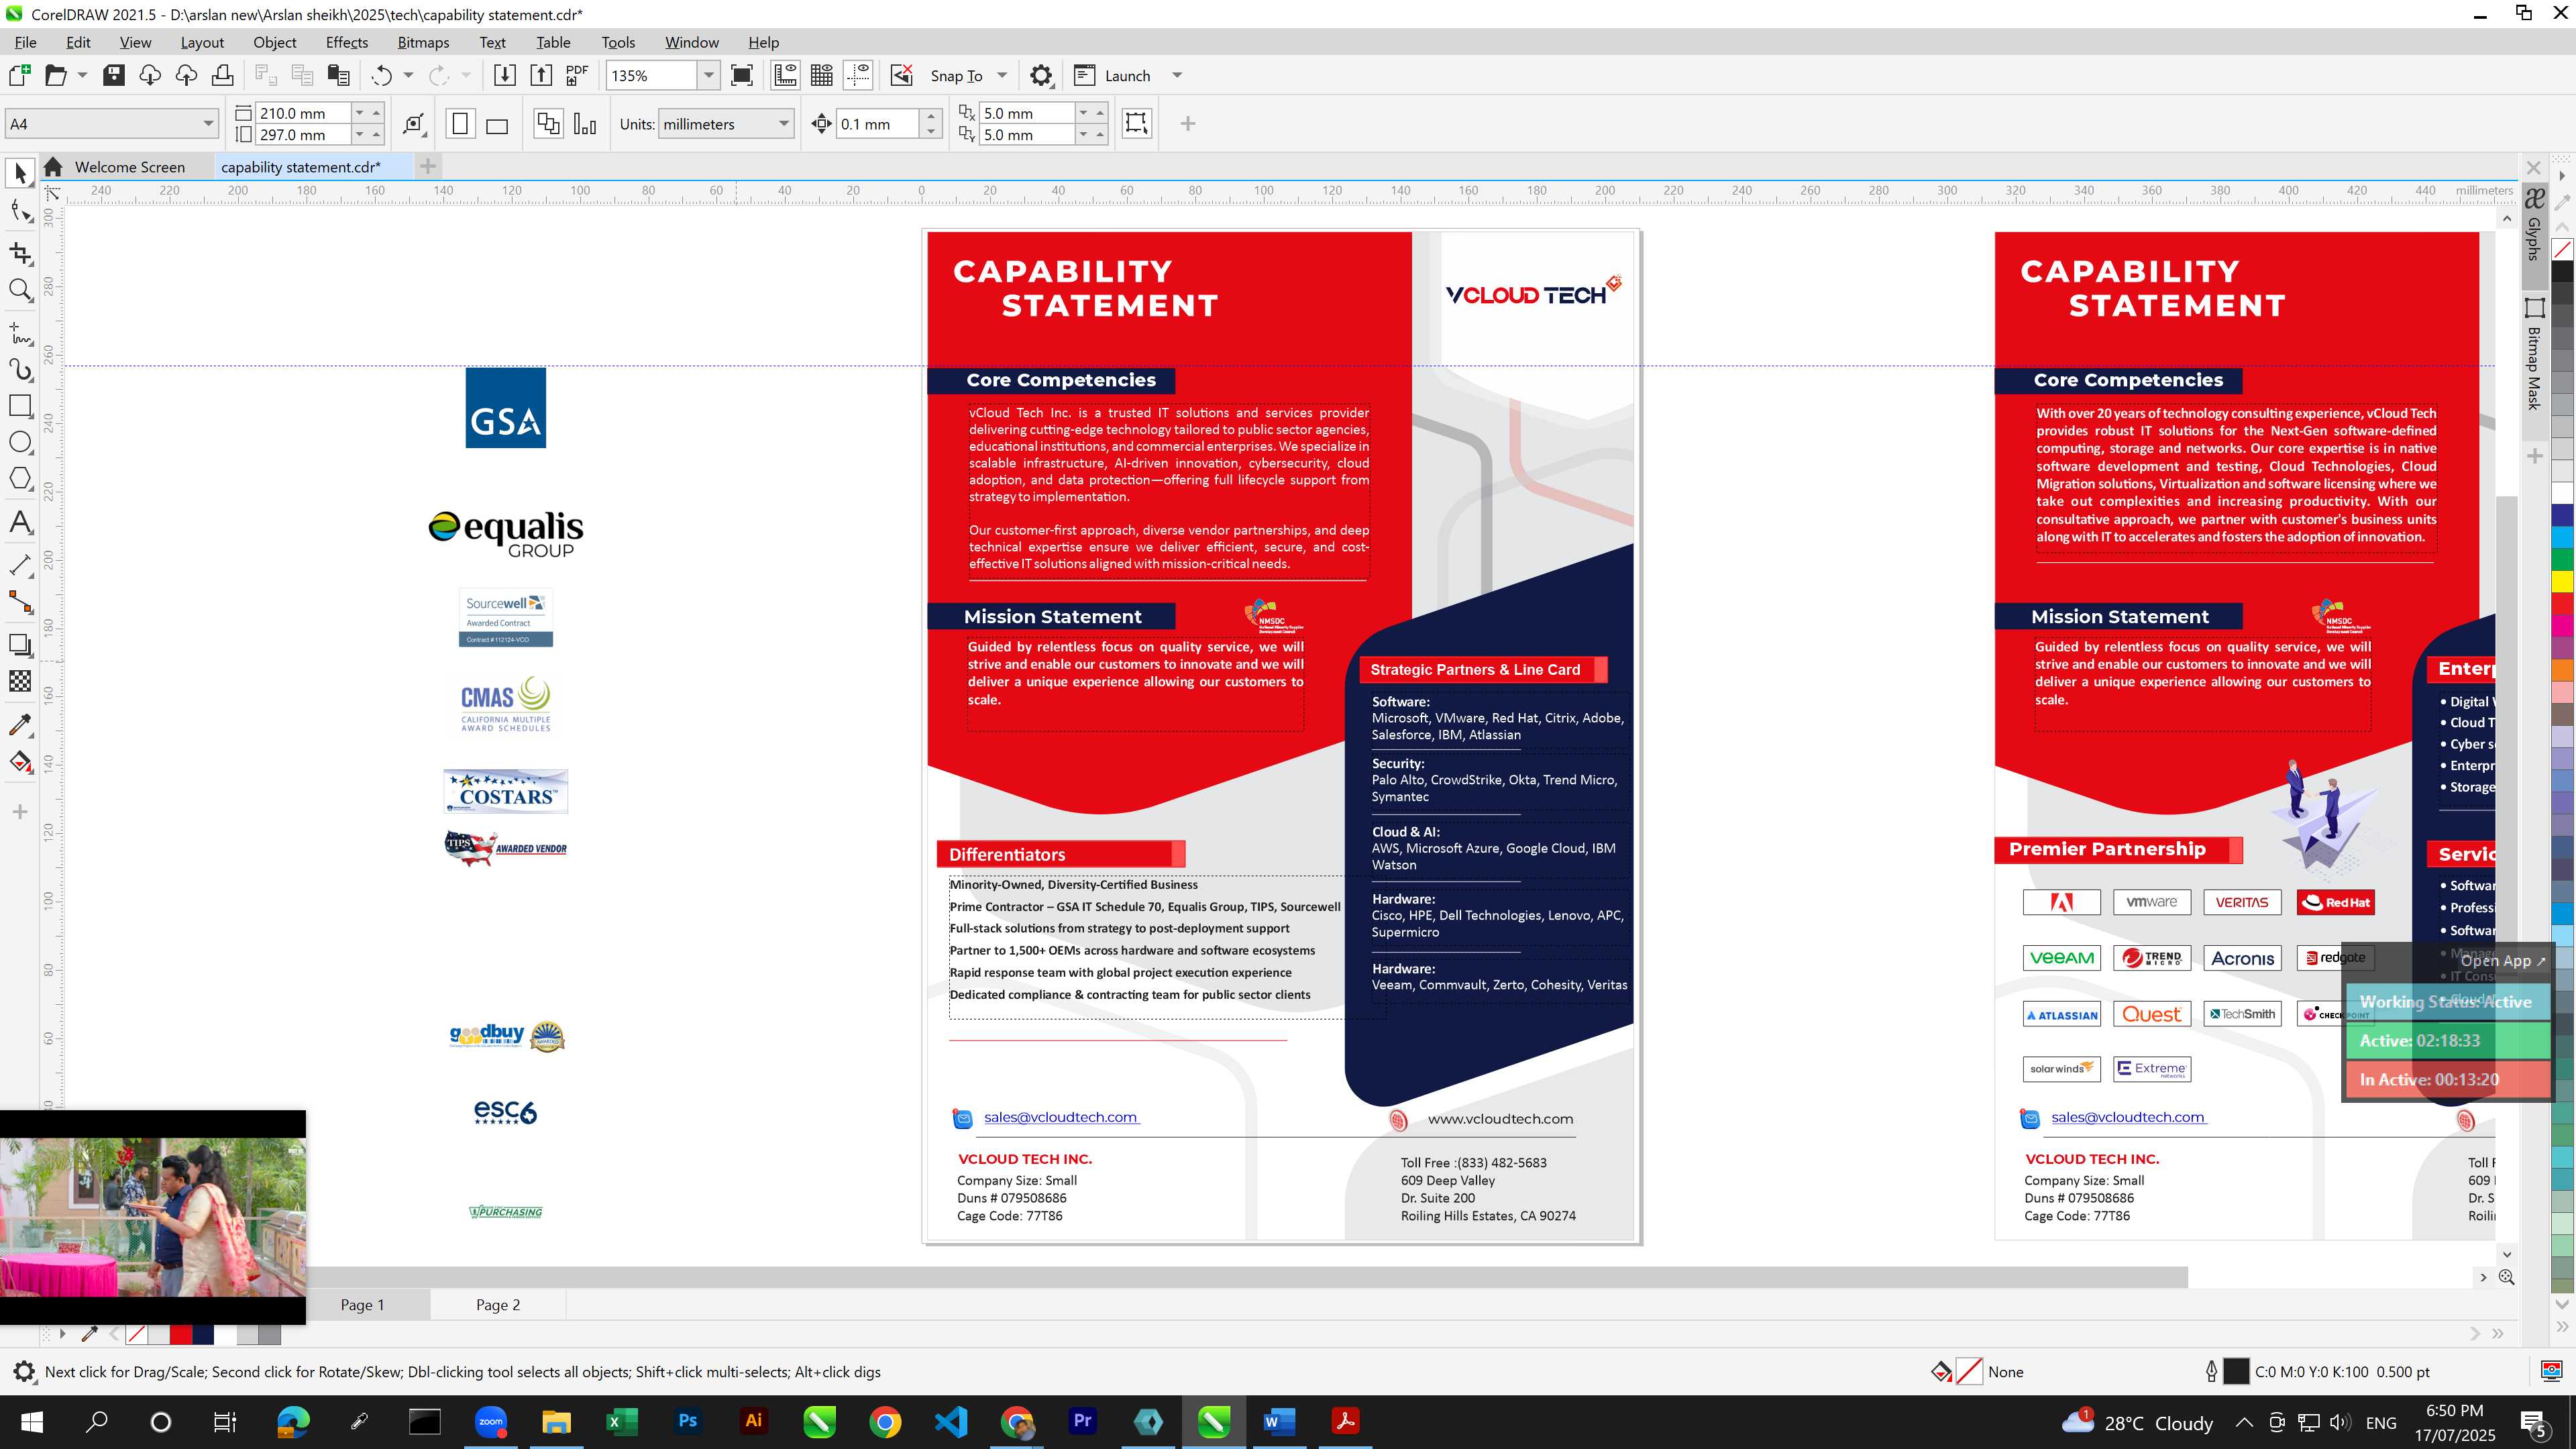Apply layout to all pages
The width and height of the screenshot is (2576, 1449).
(x=548, y=124)
